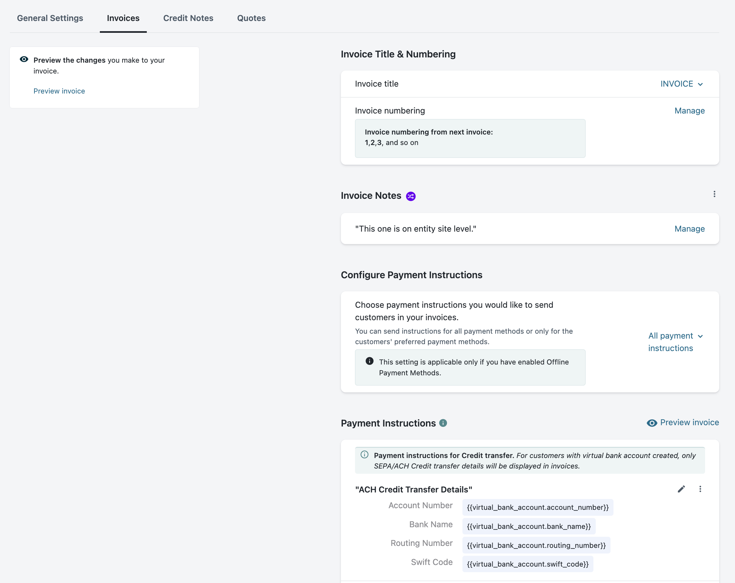The height and width of the screenshot is (583, 735).
Task: Click Manage for Invoice numbering
Action: point(689,111)
